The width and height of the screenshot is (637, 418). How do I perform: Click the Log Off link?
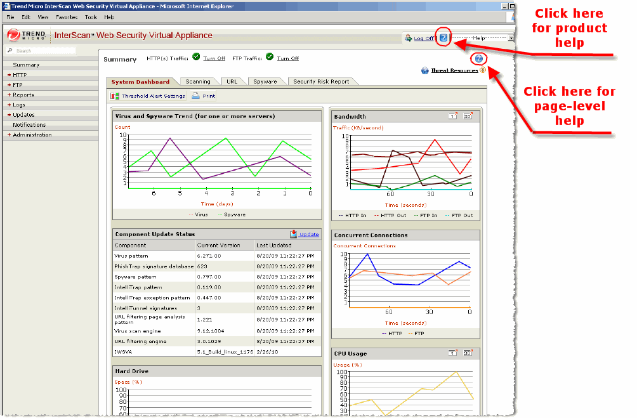[423, 38]
